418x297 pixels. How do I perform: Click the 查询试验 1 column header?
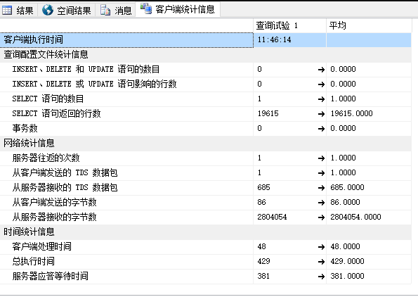click(289, 25)
